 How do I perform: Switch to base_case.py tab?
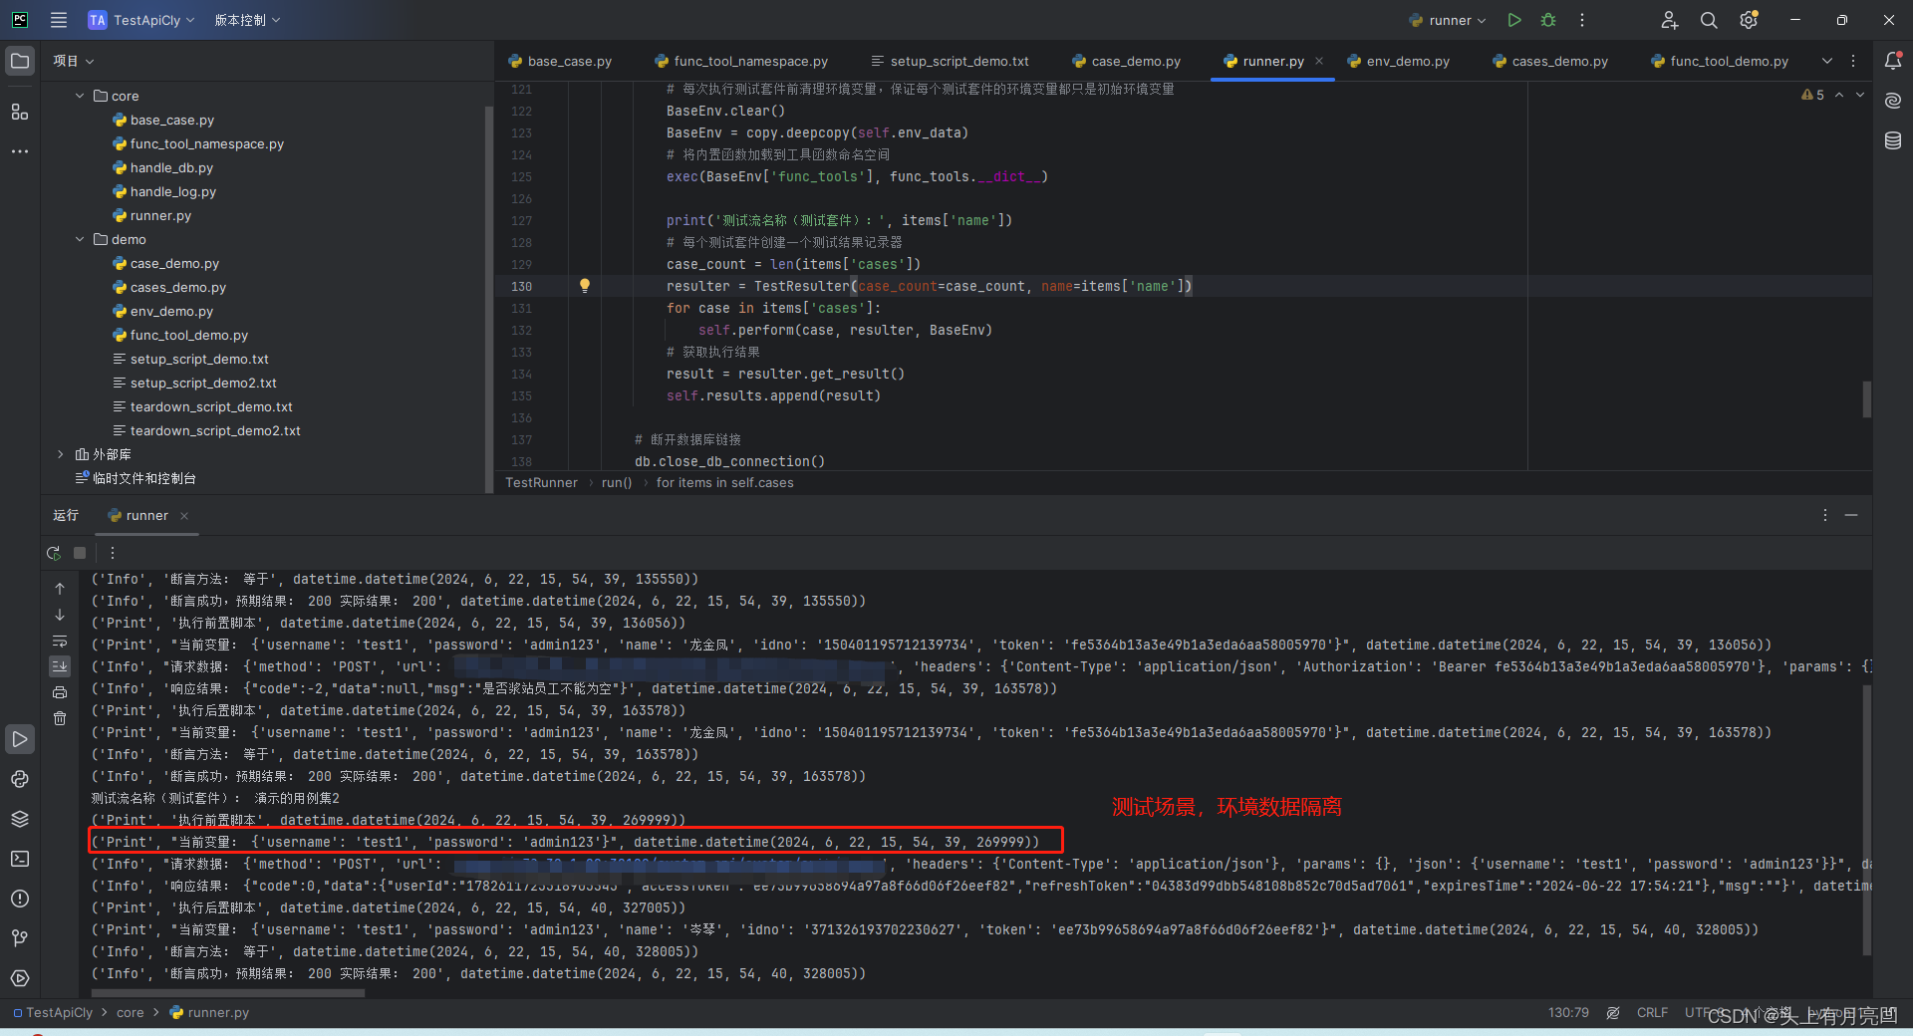coord(560,61)
